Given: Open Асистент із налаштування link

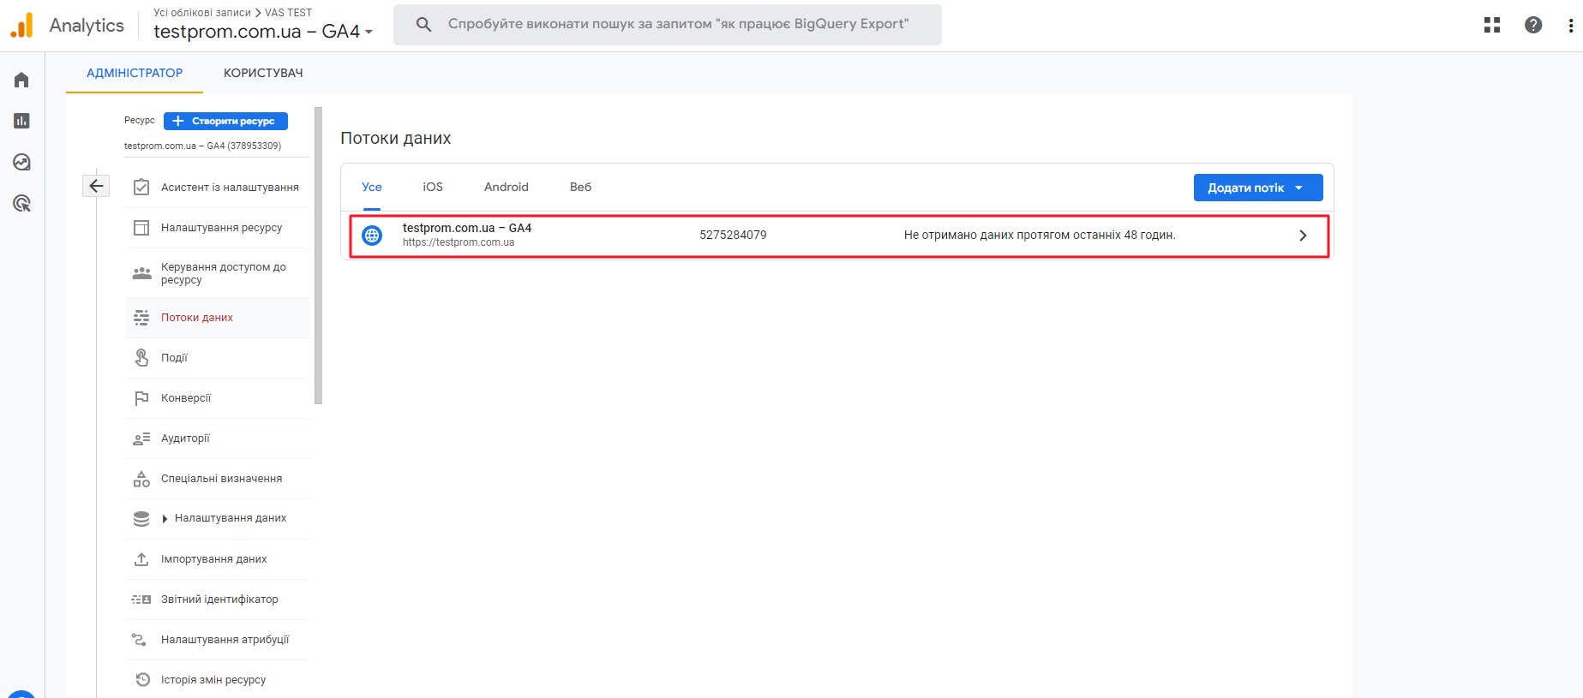Looking at the screenshot, I should click(230, 188).
